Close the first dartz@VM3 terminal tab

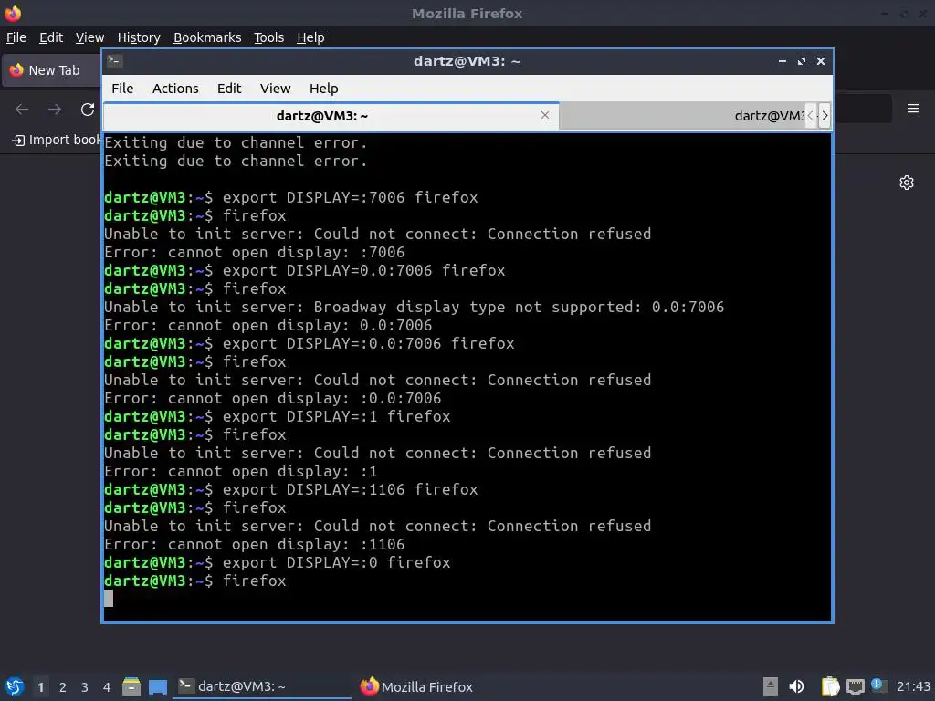[545, 115]
